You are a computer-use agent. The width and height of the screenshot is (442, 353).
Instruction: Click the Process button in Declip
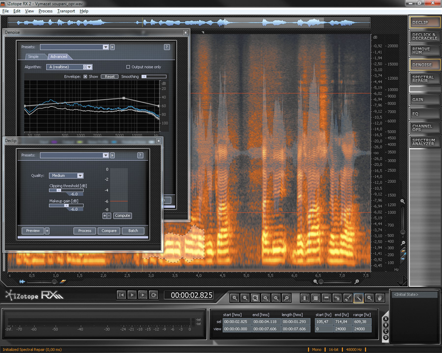pyautogui.click(x=85, y=231)
